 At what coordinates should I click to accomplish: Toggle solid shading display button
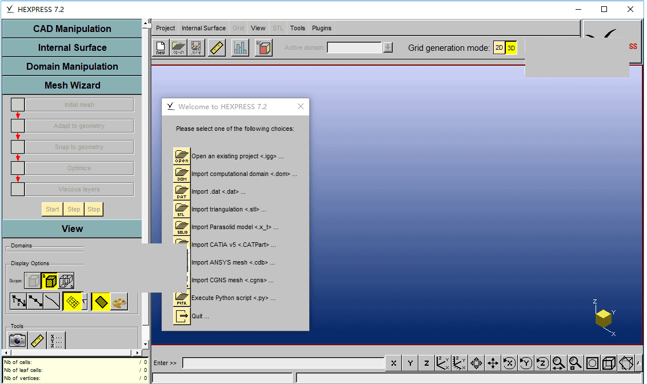101,302
